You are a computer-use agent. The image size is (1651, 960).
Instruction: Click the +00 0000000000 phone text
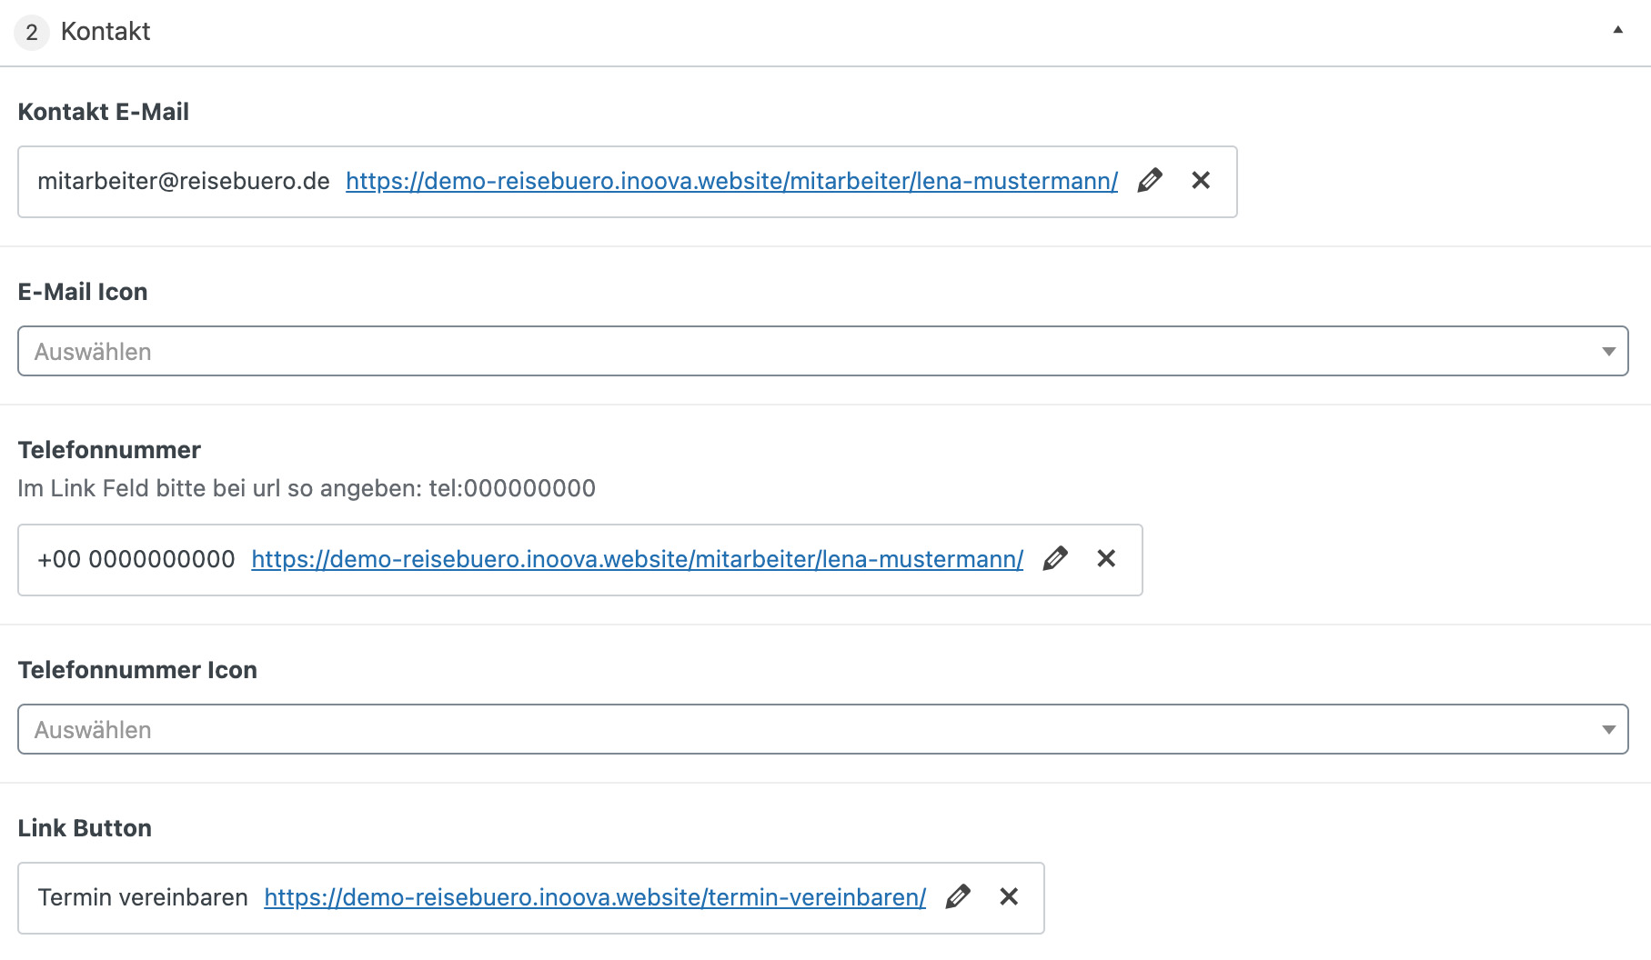click(x=136, y=560)
